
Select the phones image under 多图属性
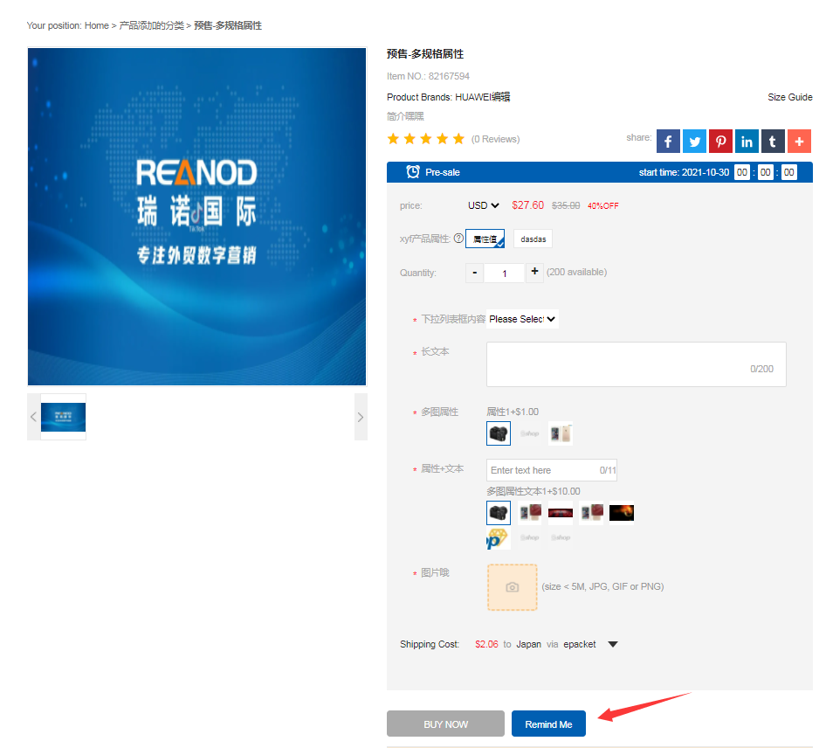561,433
